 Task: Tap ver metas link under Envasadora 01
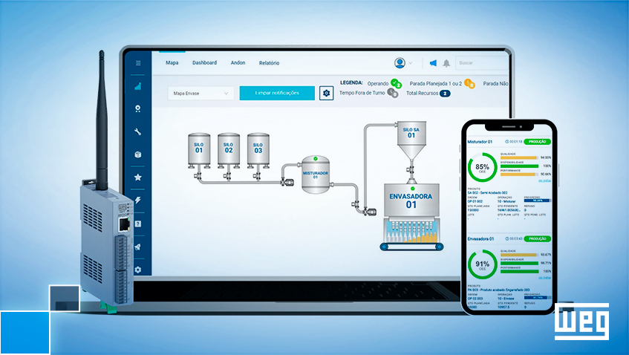point(545,278)
